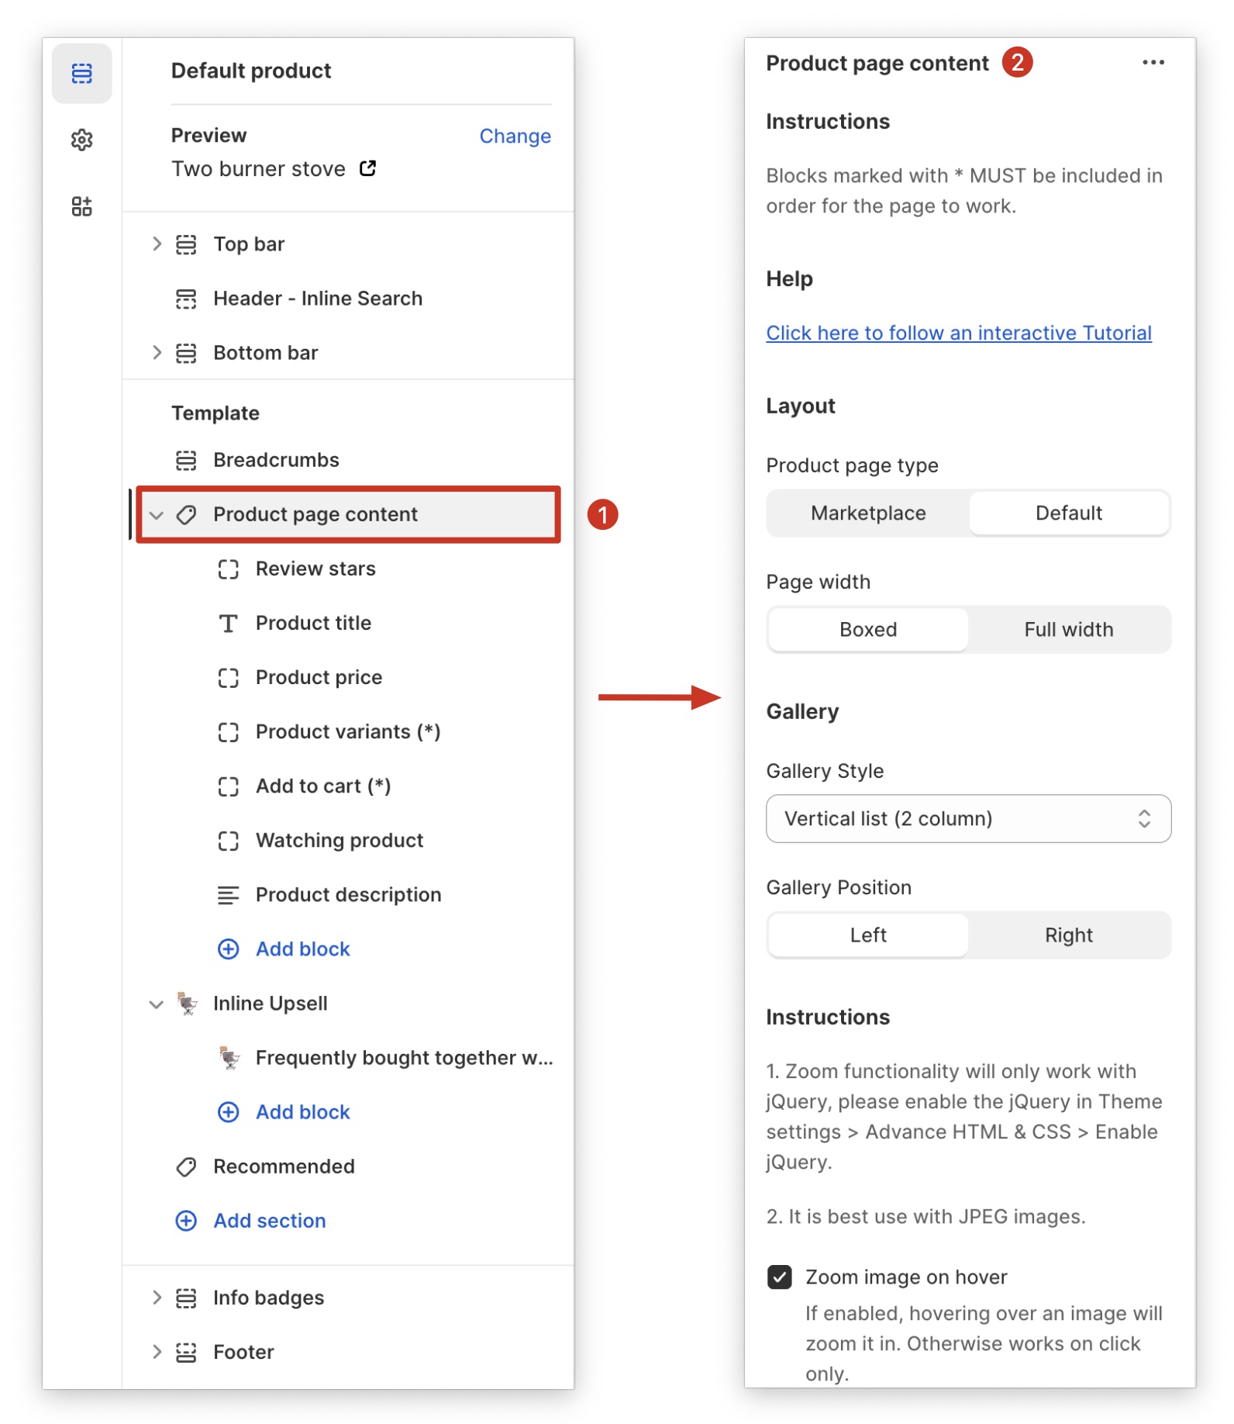
Task: Click the Change preview link
Action: (x=515, y=136)
